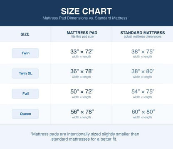The height and width of the screenshot is (149, 173).
Task: Click Twin standard mattress 38" × 75" value
Action: (x=143, y=52)
